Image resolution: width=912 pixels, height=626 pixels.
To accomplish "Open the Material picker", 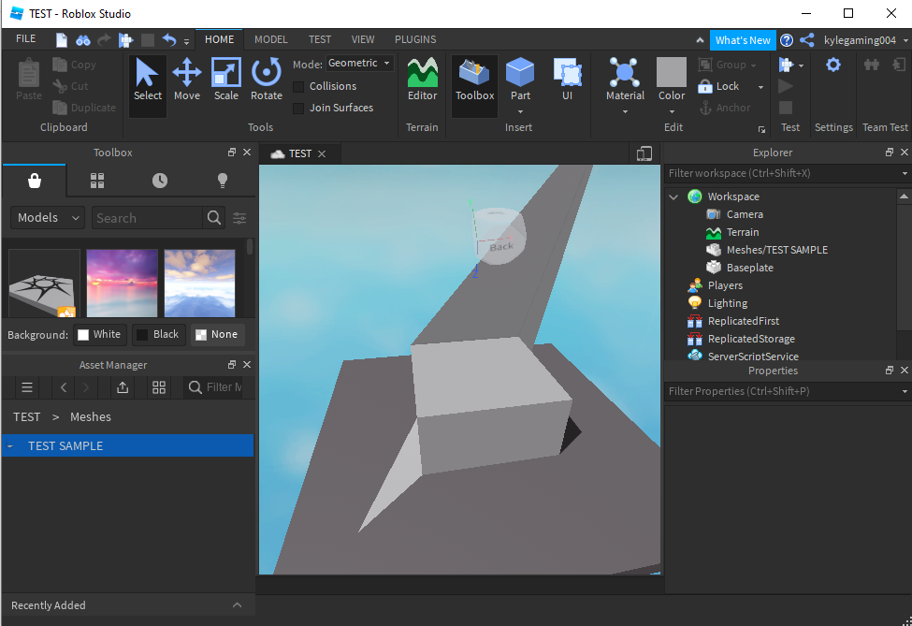I will (x=625, y=80).
